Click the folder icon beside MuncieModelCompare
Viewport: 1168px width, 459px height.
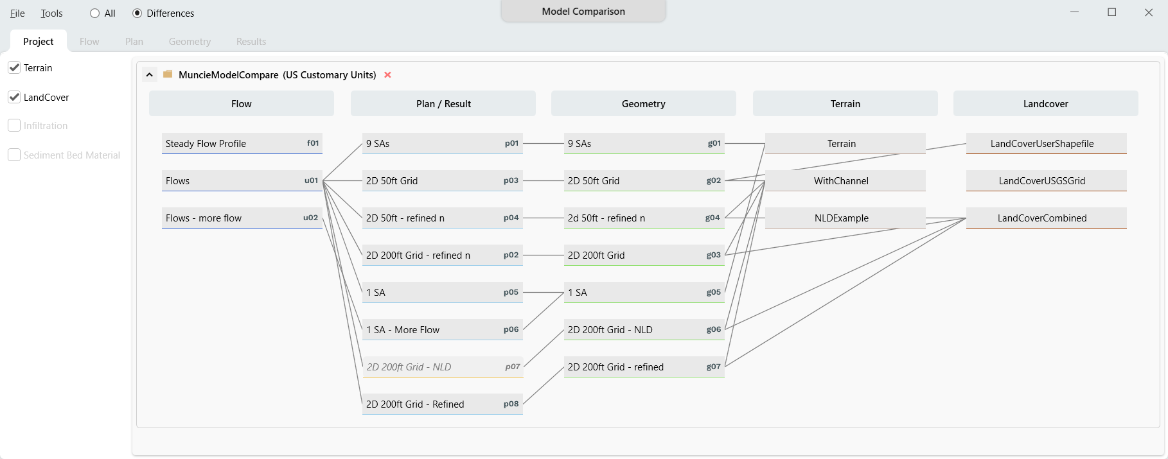168,74
